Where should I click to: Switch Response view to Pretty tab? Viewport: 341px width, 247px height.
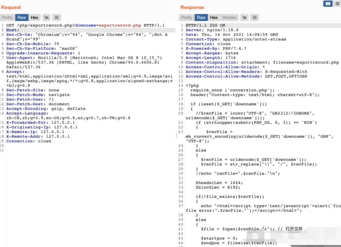(x=187, y=17)
